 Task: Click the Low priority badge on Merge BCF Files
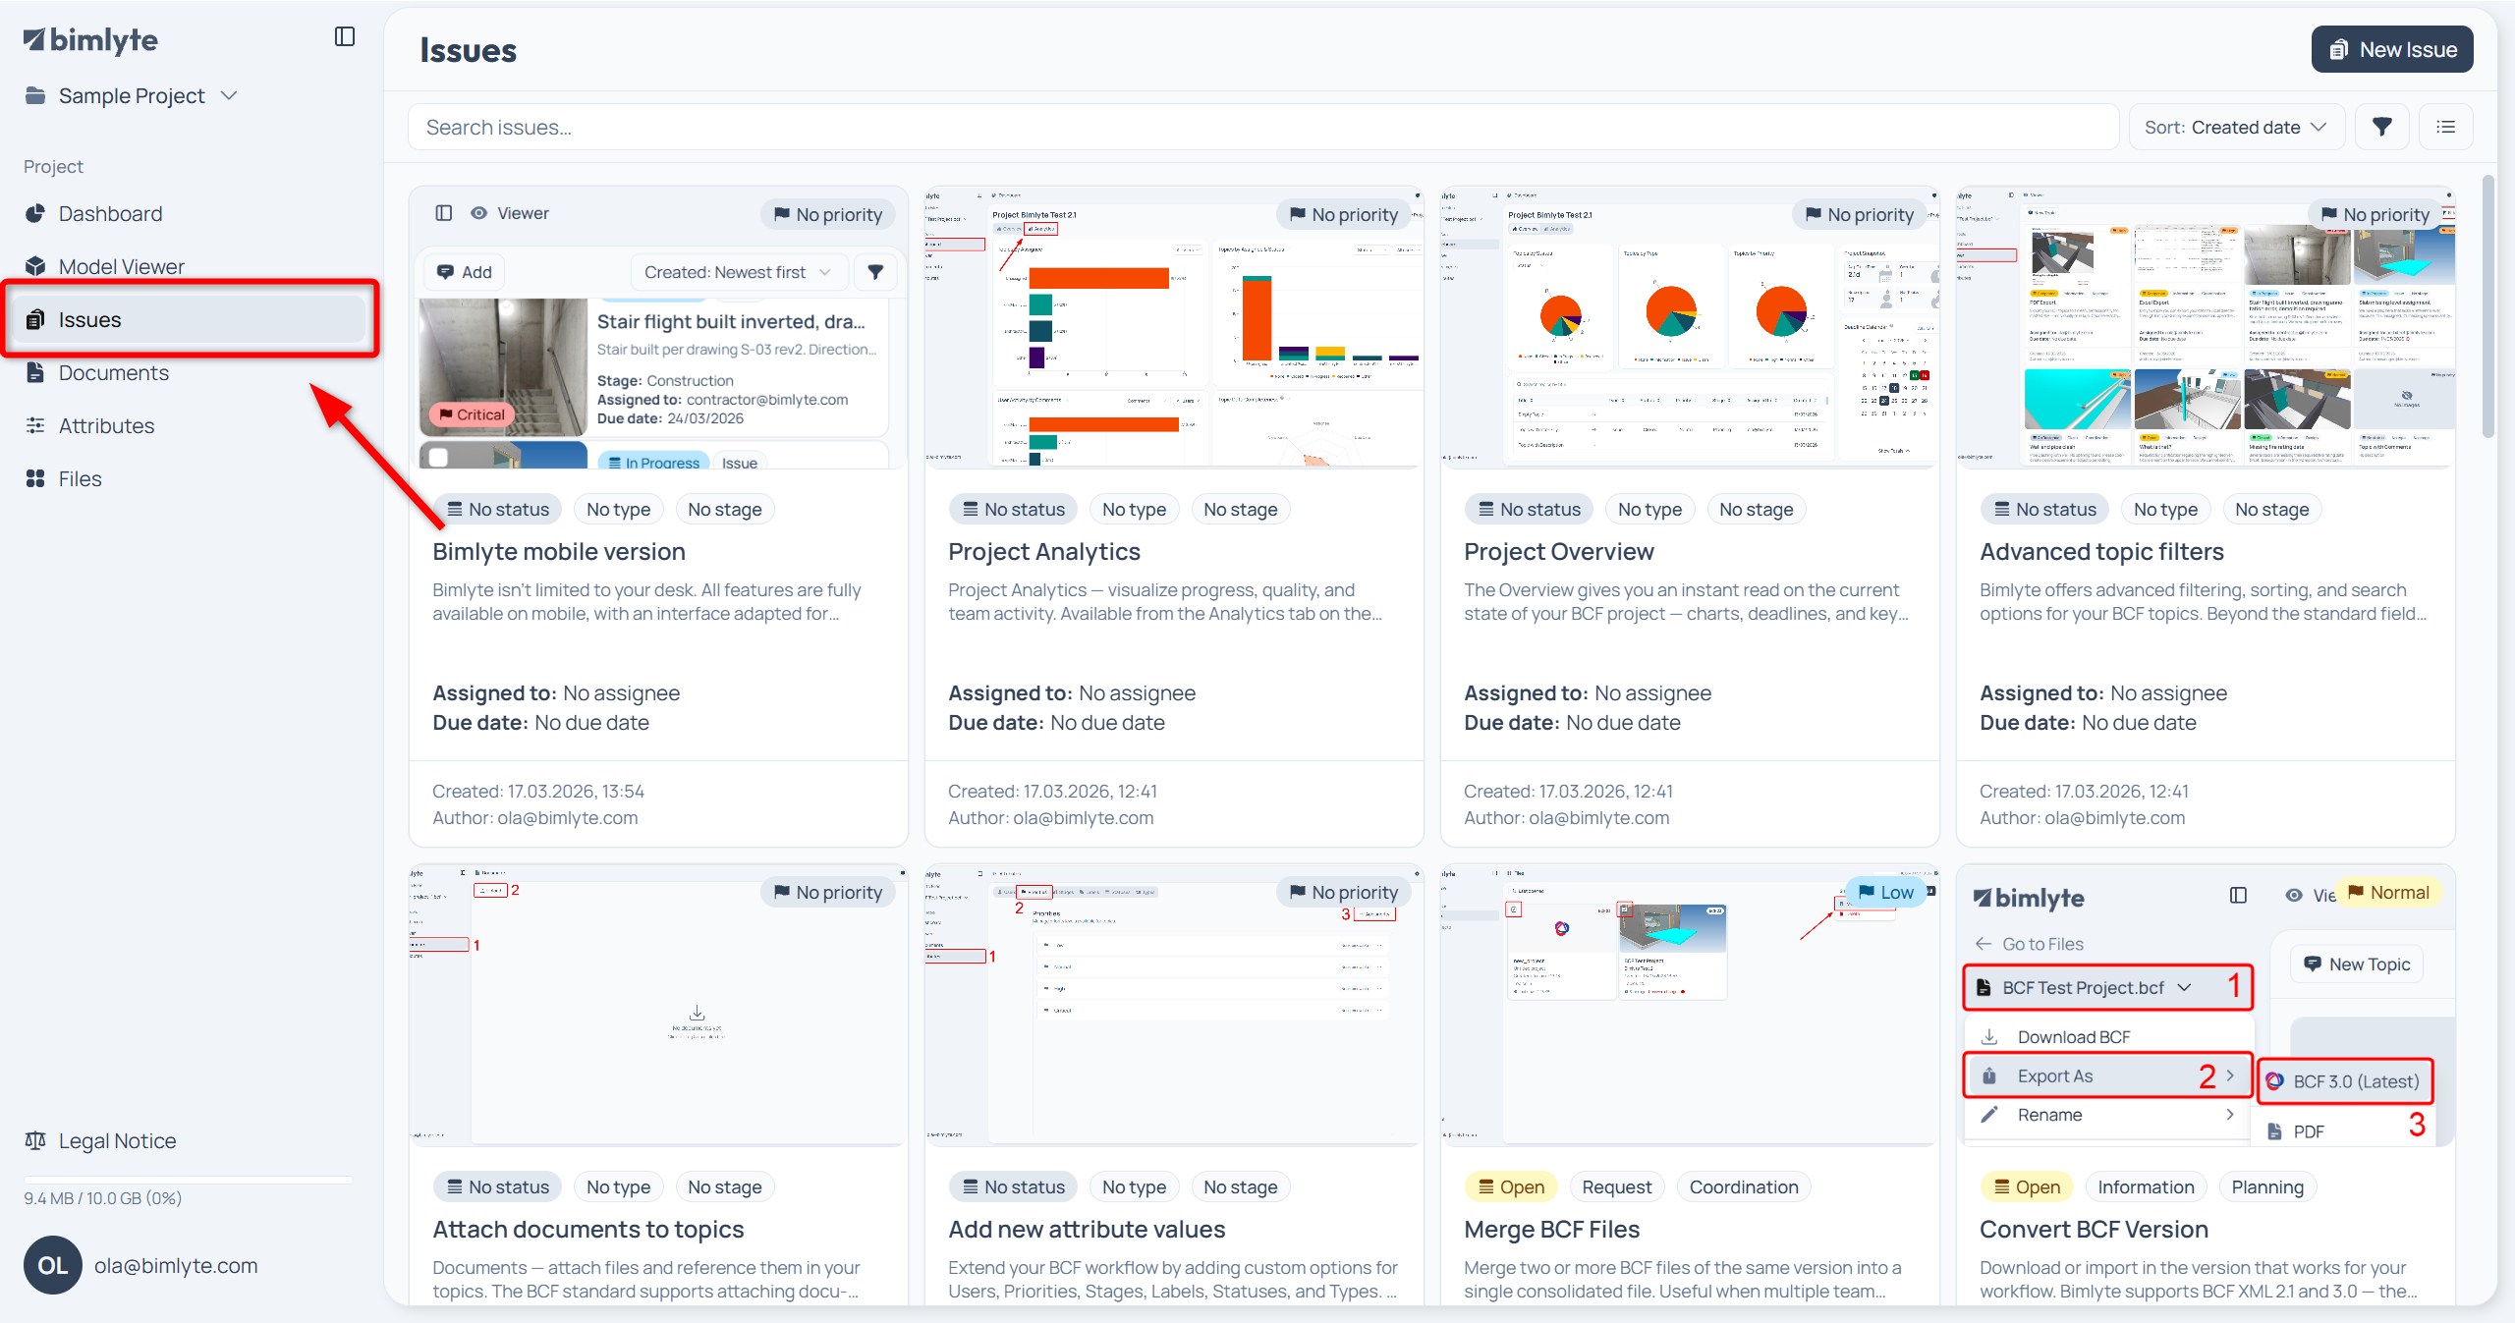(1886, 893)
